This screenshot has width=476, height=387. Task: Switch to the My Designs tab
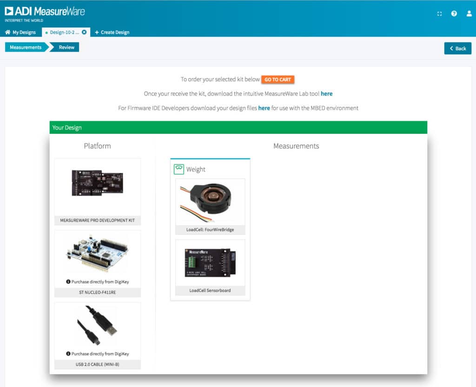click(x=20, y=32)
